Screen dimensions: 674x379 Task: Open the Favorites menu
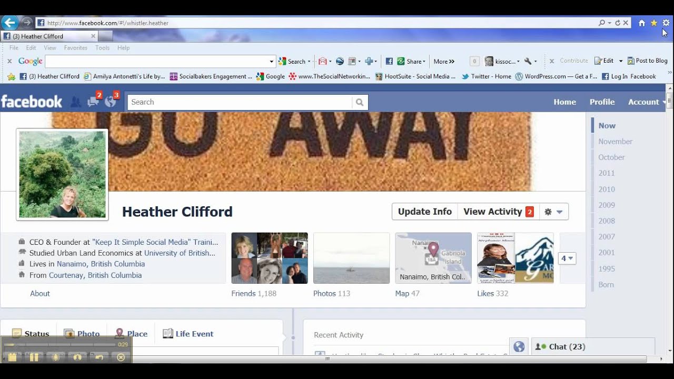(75, 48)
